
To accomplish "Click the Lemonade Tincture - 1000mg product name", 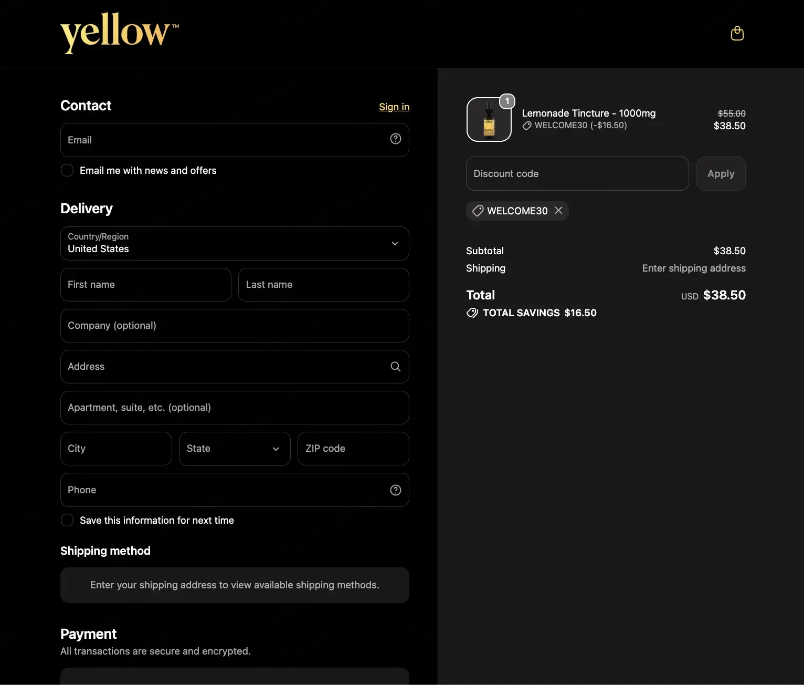I will 589,113.
